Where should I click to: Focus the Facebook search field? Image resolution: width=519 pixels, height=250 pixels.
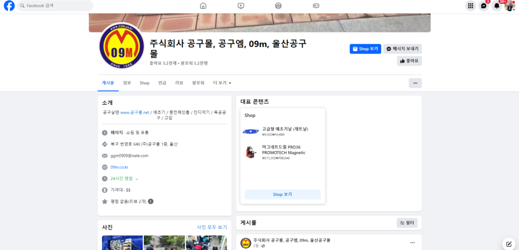tap(55, 6)
